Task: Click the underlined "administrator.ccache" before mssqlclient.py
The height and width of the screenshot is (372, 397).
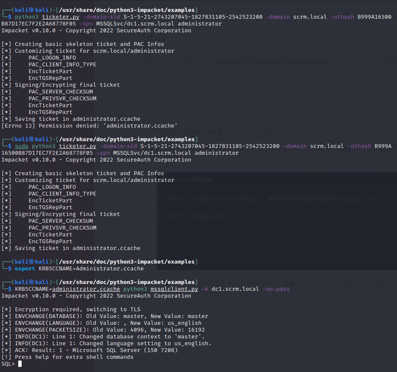Action: coord(86,289)
